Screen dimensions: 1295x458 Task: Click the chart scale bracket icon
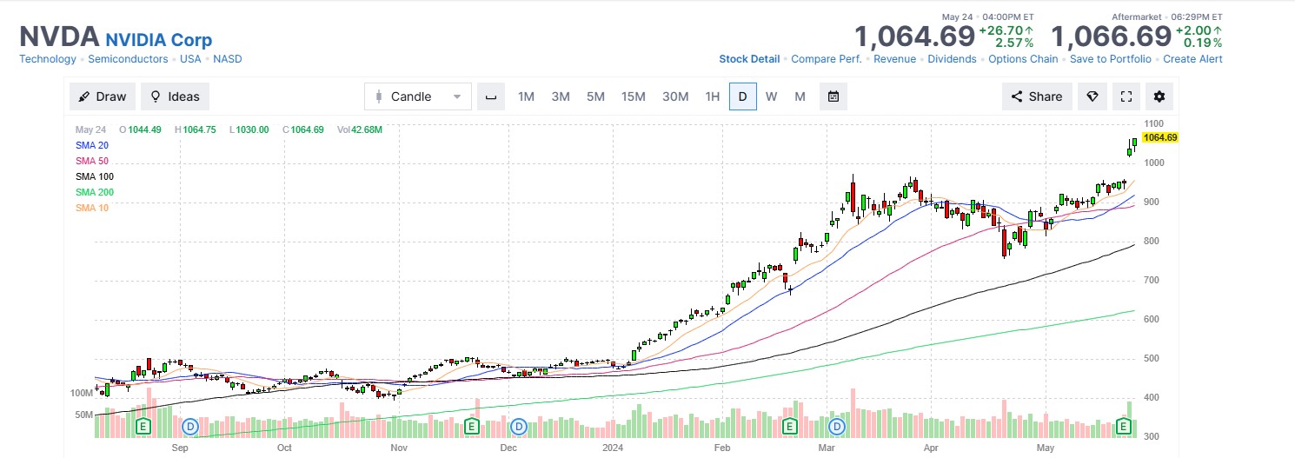(491, 96)
